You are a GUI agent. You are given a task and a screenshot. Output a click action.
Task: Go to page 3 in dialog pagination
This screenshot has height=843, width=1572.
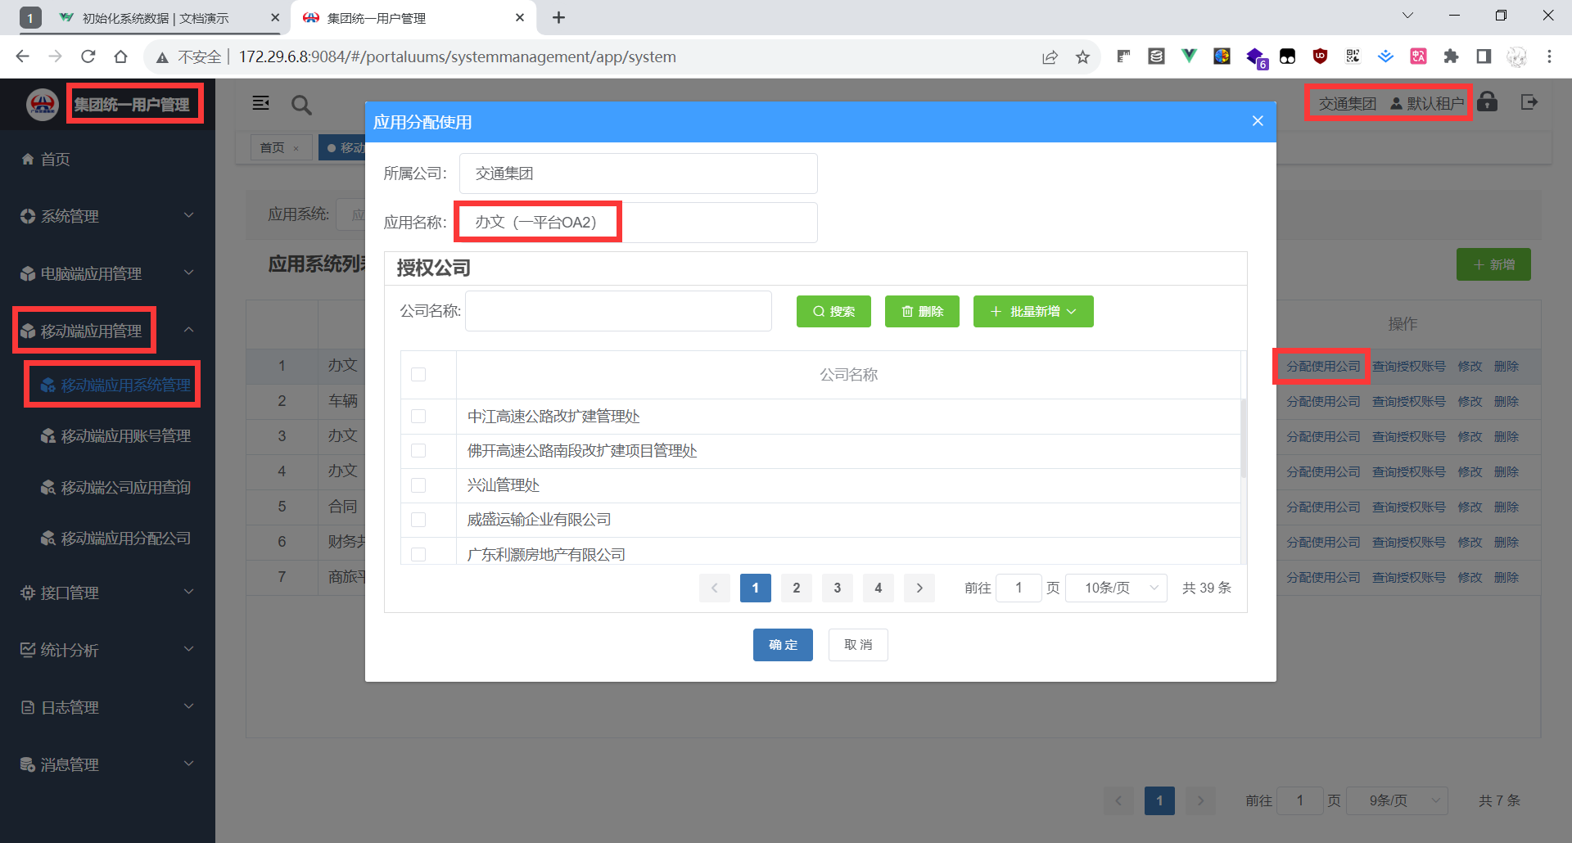(838, 588)
